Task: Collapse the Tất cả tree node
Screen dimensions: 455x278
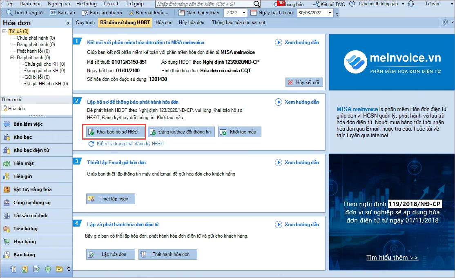Action: [4, 31]
